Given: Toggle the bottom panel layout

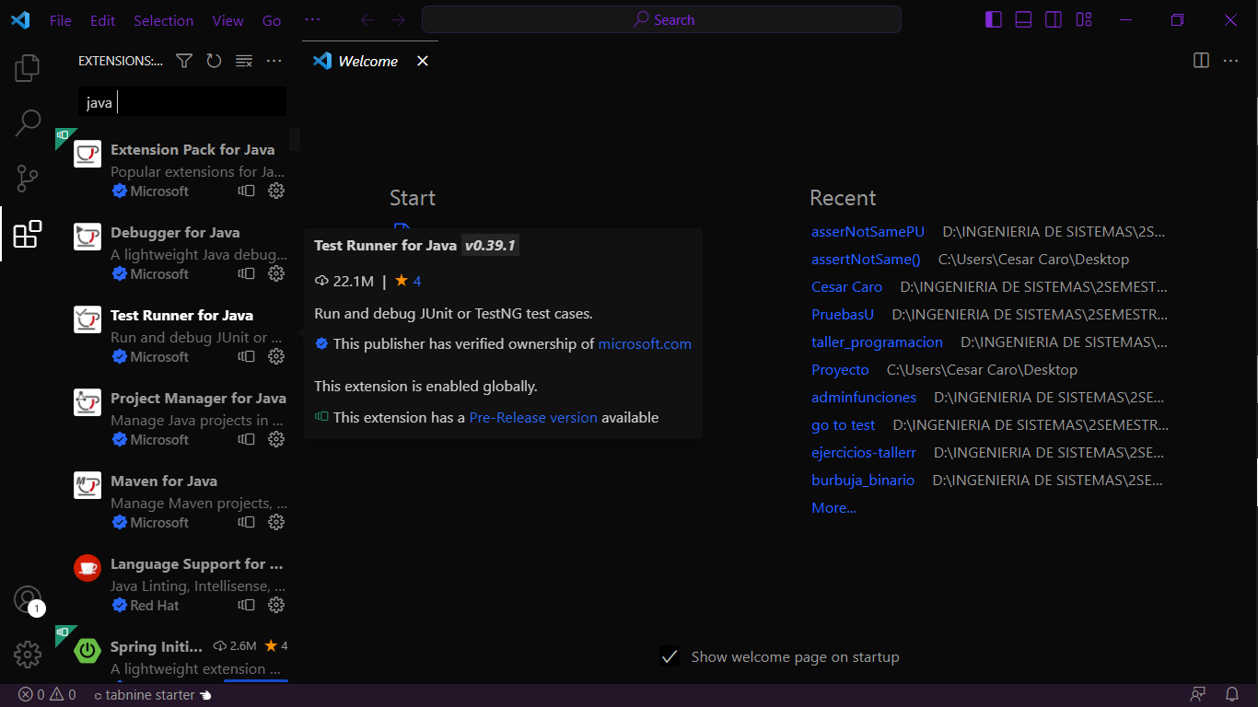Looking at the screenshot, I should 1023,20.
